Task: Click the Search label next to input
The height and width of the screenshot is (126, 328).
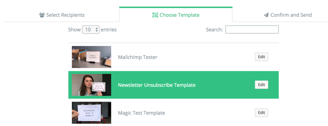Action: pyautogui.click(x=214, y=30)
